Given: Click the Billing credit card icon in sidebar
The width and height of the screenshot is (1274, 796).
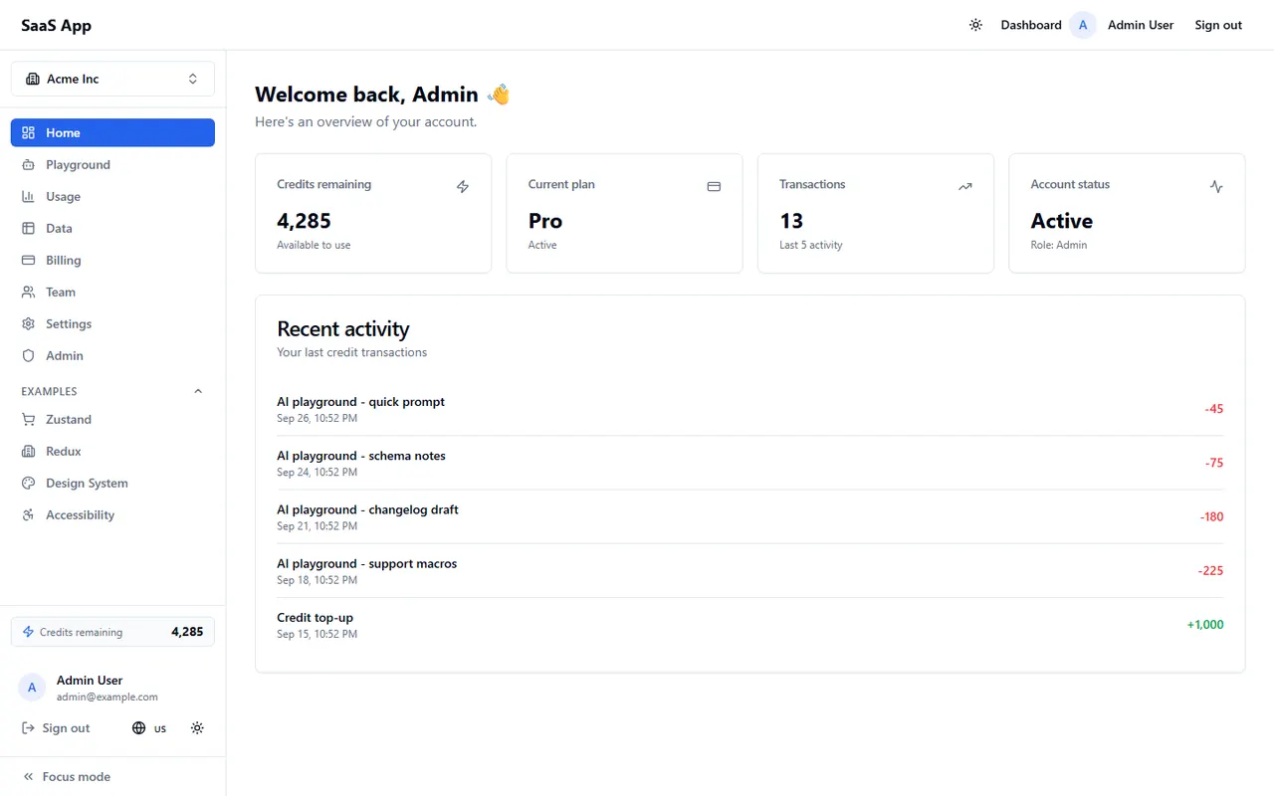Looking at the screenshot, I should point(28,261).
